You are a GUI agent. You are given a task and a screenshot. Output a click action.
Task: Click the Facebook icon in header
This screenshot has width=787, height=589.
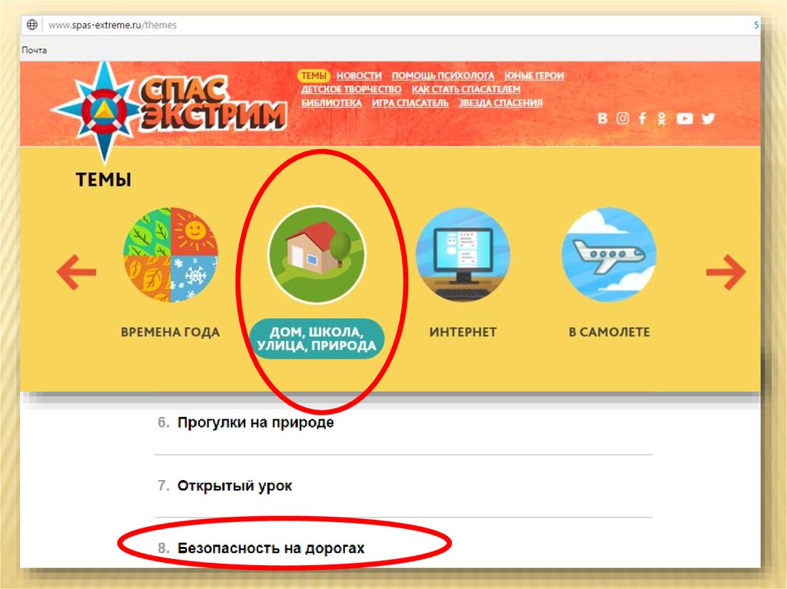pyautogui.click(x=642, y=118)
